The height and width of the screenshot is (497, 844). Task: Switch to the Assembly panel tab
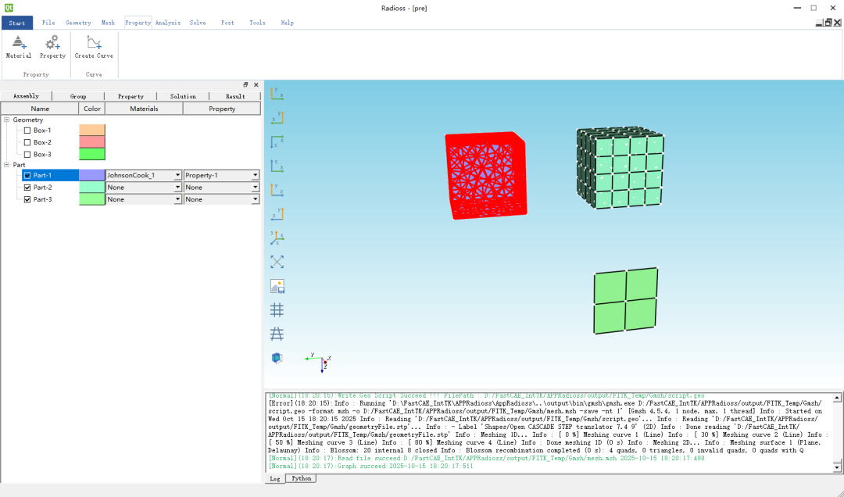tap(26, 96)
